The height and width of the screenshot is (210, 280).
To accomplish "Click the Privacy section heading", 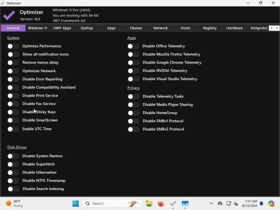I will coord(133,88).
